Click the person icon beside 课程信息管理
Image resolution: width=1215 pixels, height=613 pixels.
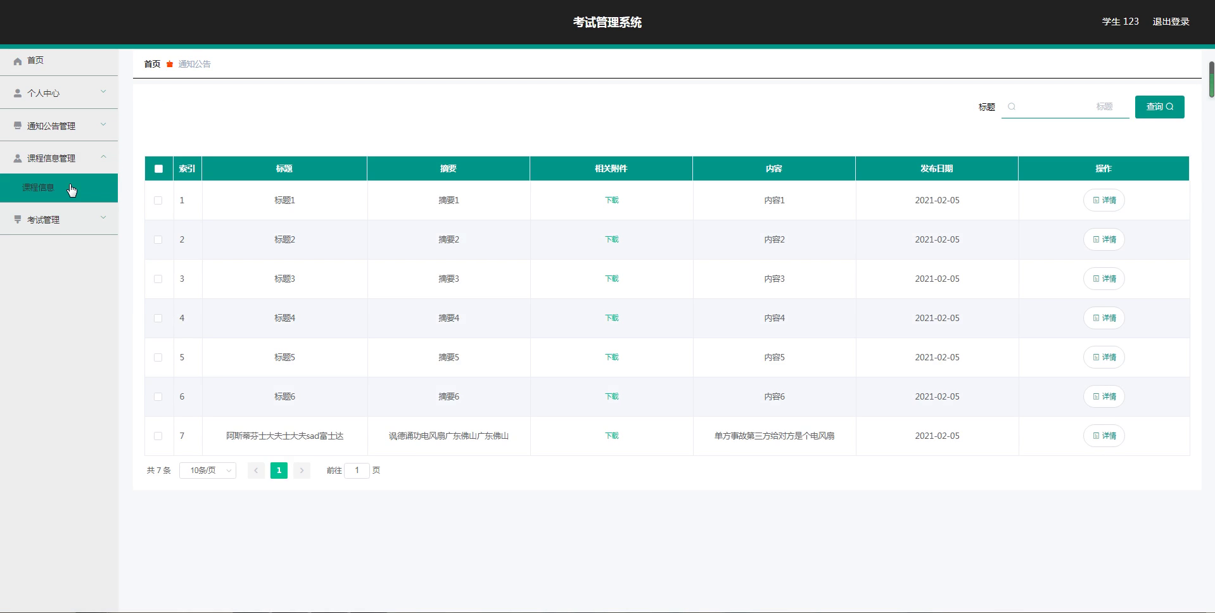pyautogui.click(x=18, y=158)
